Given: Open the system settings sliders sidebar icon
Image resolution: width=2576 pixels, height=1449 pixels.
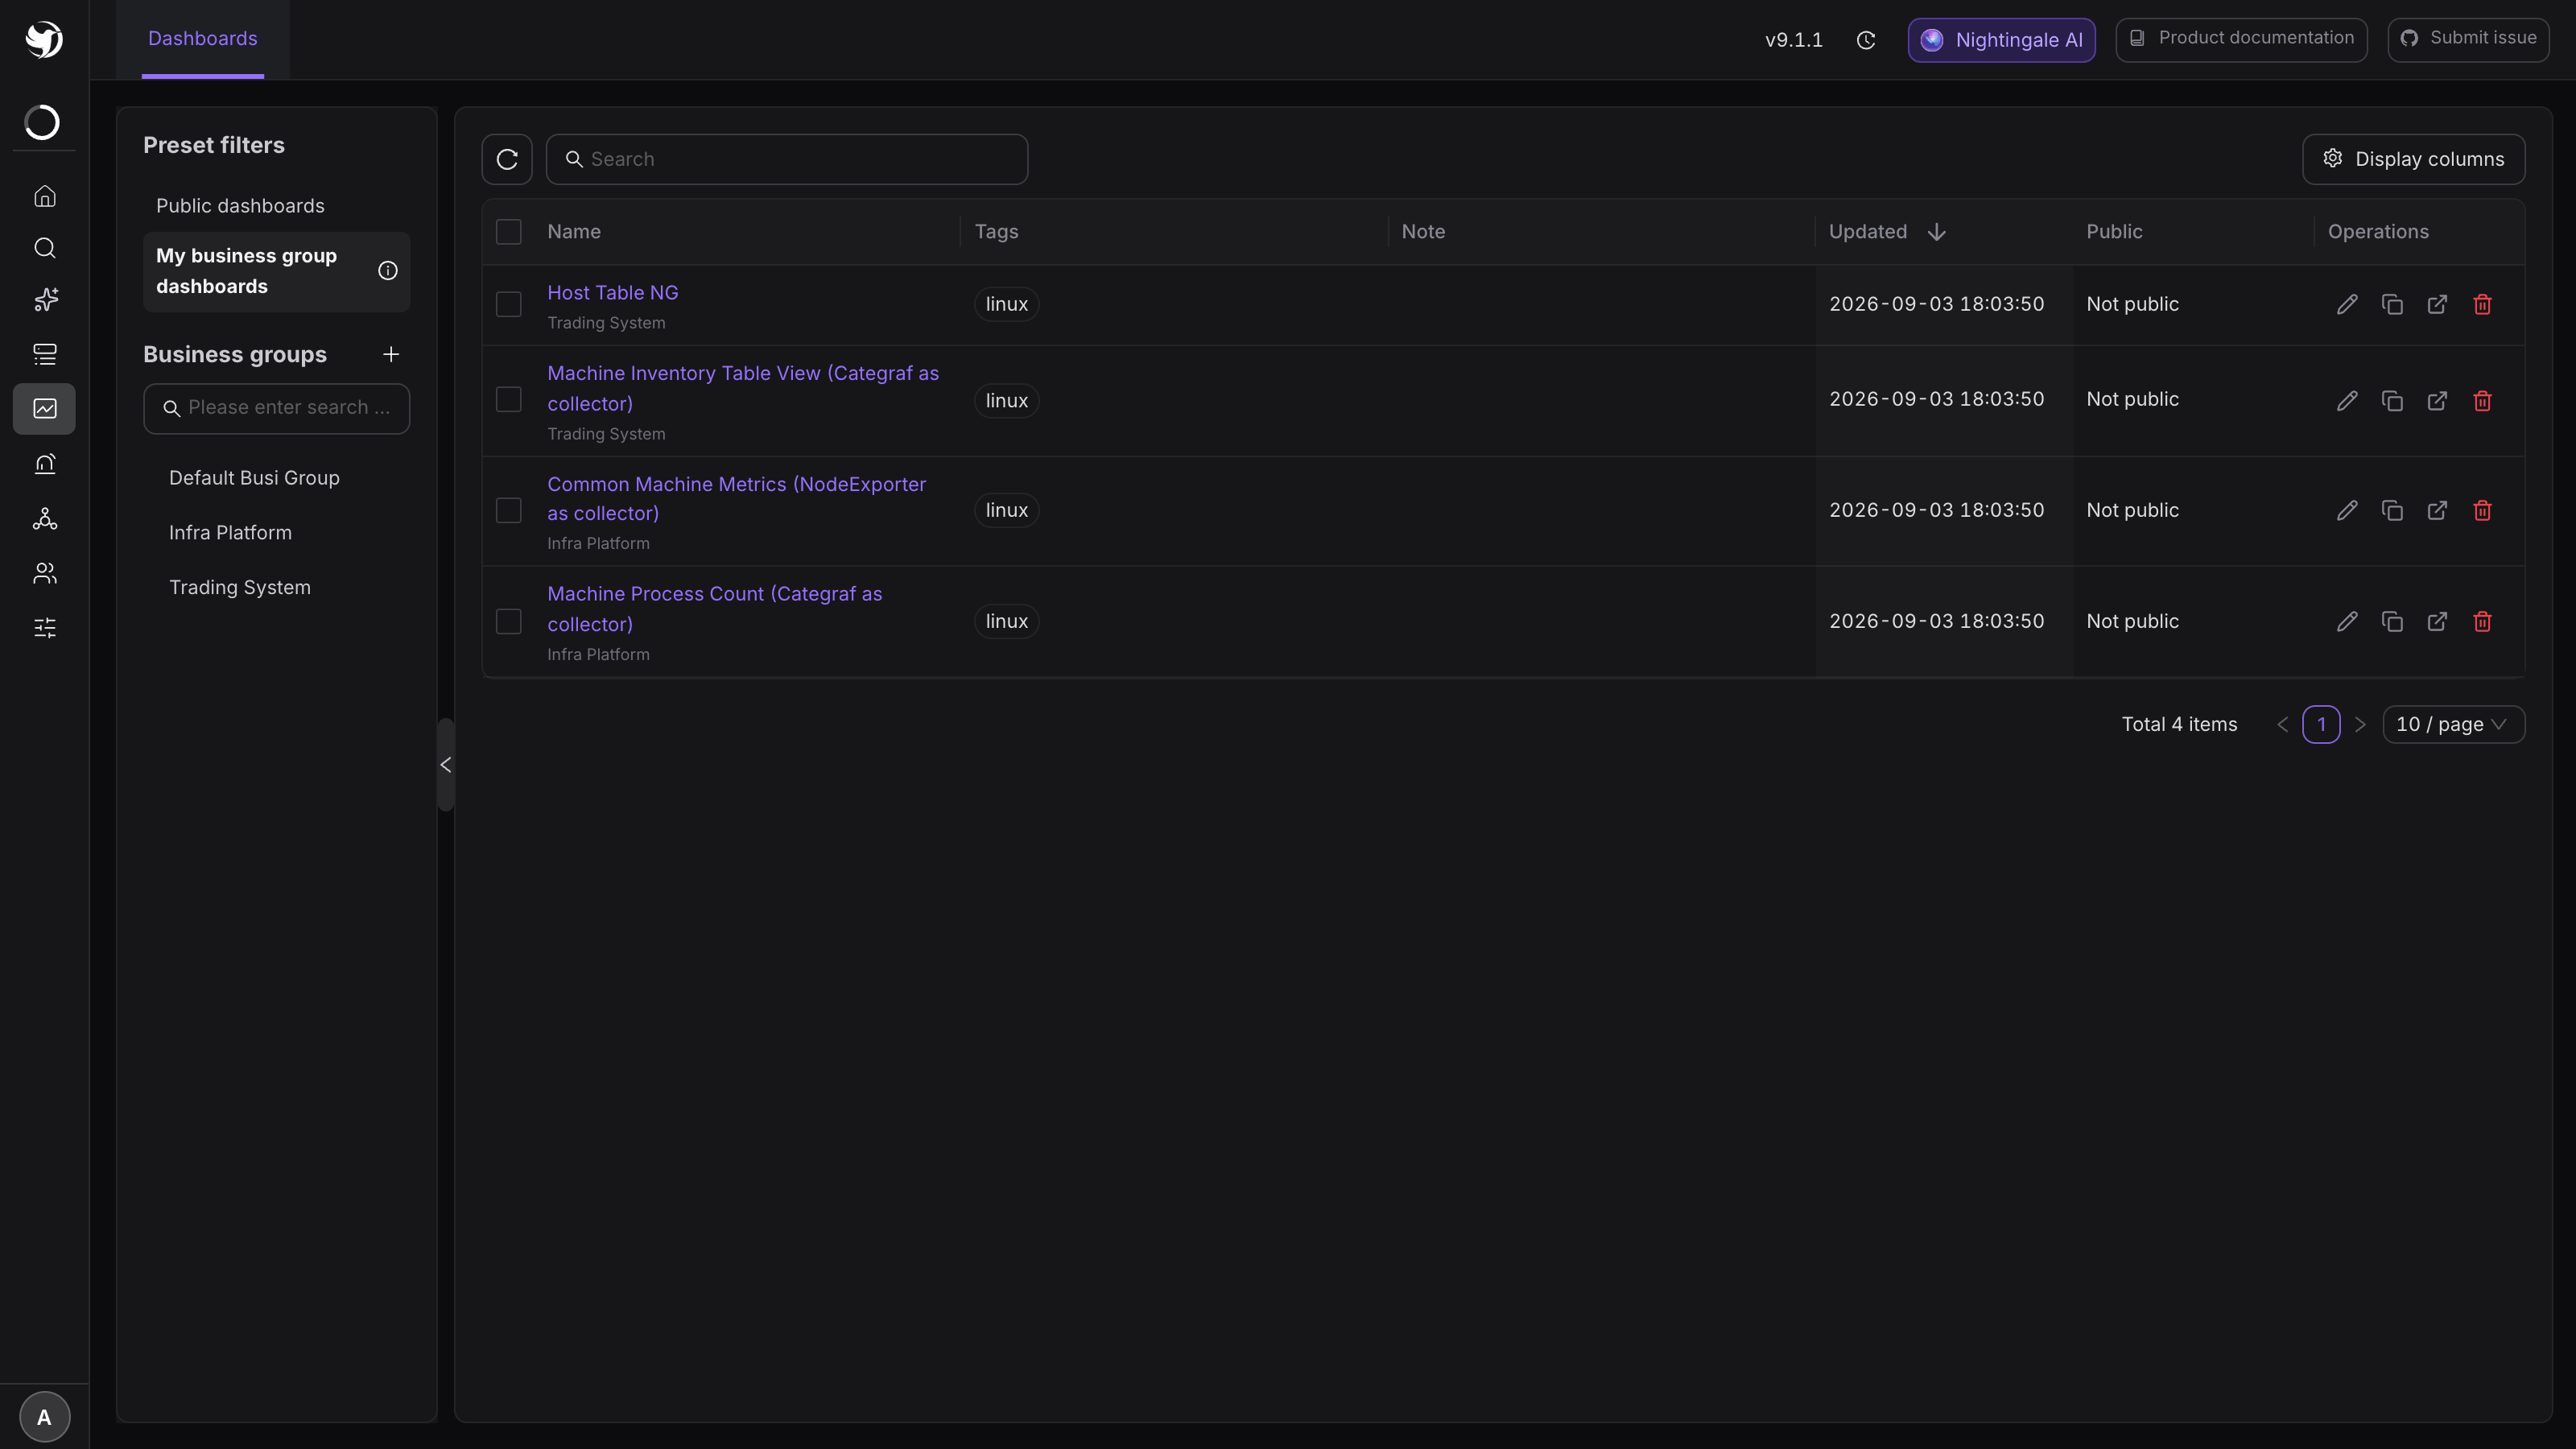Looking at the screenshot, I should coord(44,628).
